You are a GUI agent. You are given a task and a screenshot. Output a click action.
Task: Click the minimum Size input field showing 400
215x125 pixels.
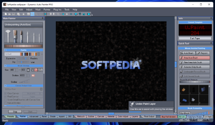(13, 70)
